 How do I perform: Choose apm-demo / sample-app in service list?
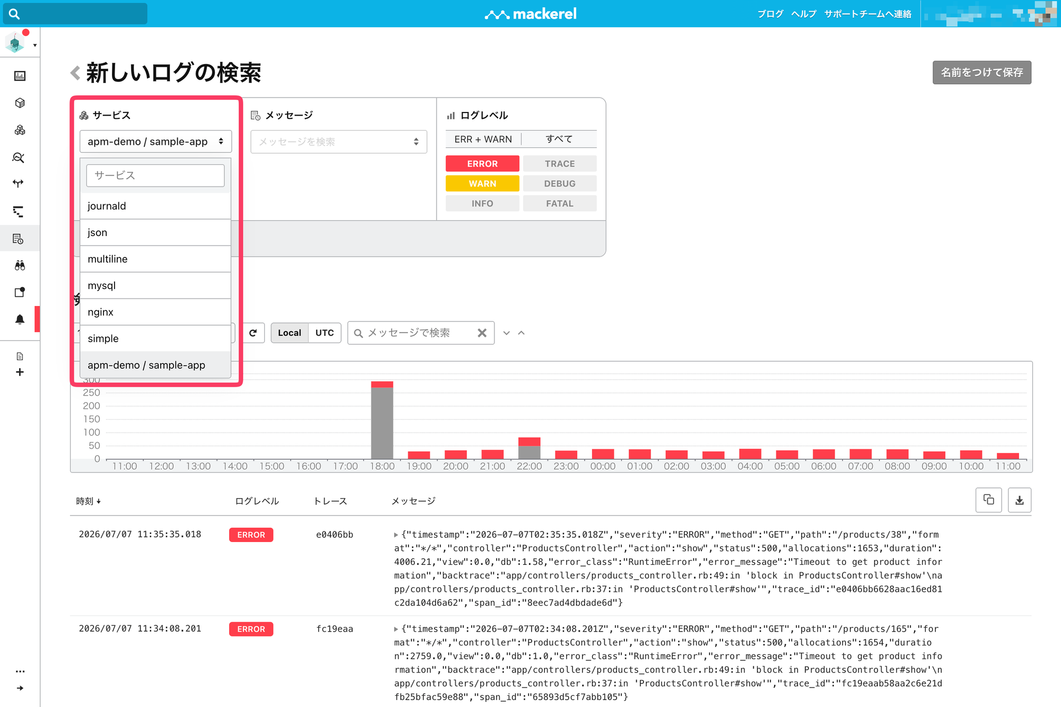pyautogui.click(x=155, y=365)
